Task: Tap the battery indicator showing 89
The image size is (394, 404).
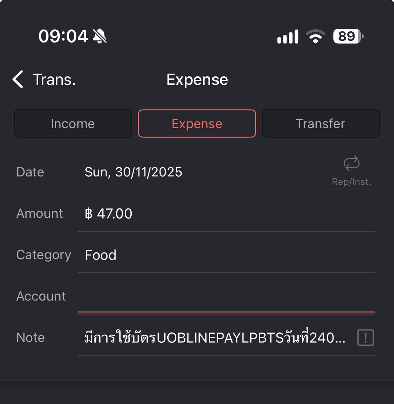Action: [348, 36]
